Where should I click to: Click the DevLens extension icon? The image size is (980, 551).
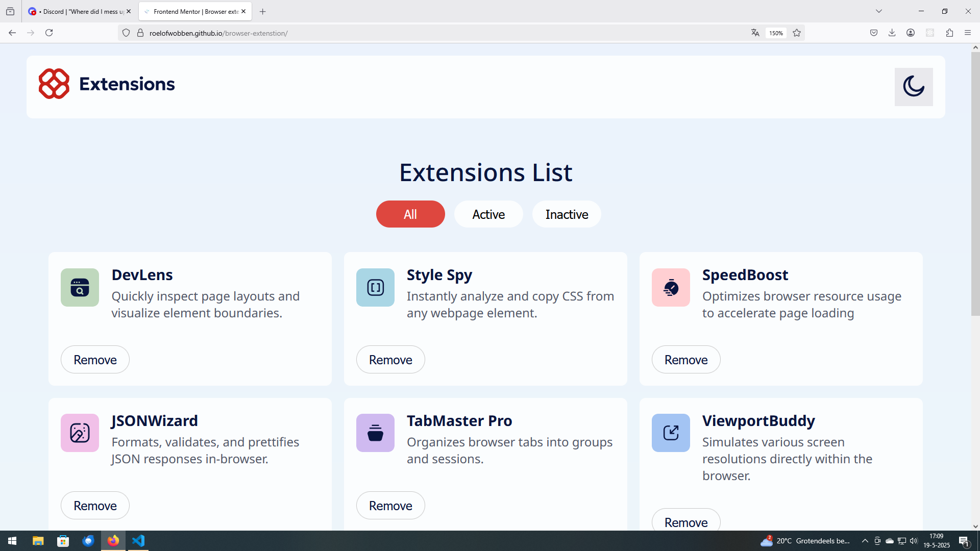[x=80, y=288]
